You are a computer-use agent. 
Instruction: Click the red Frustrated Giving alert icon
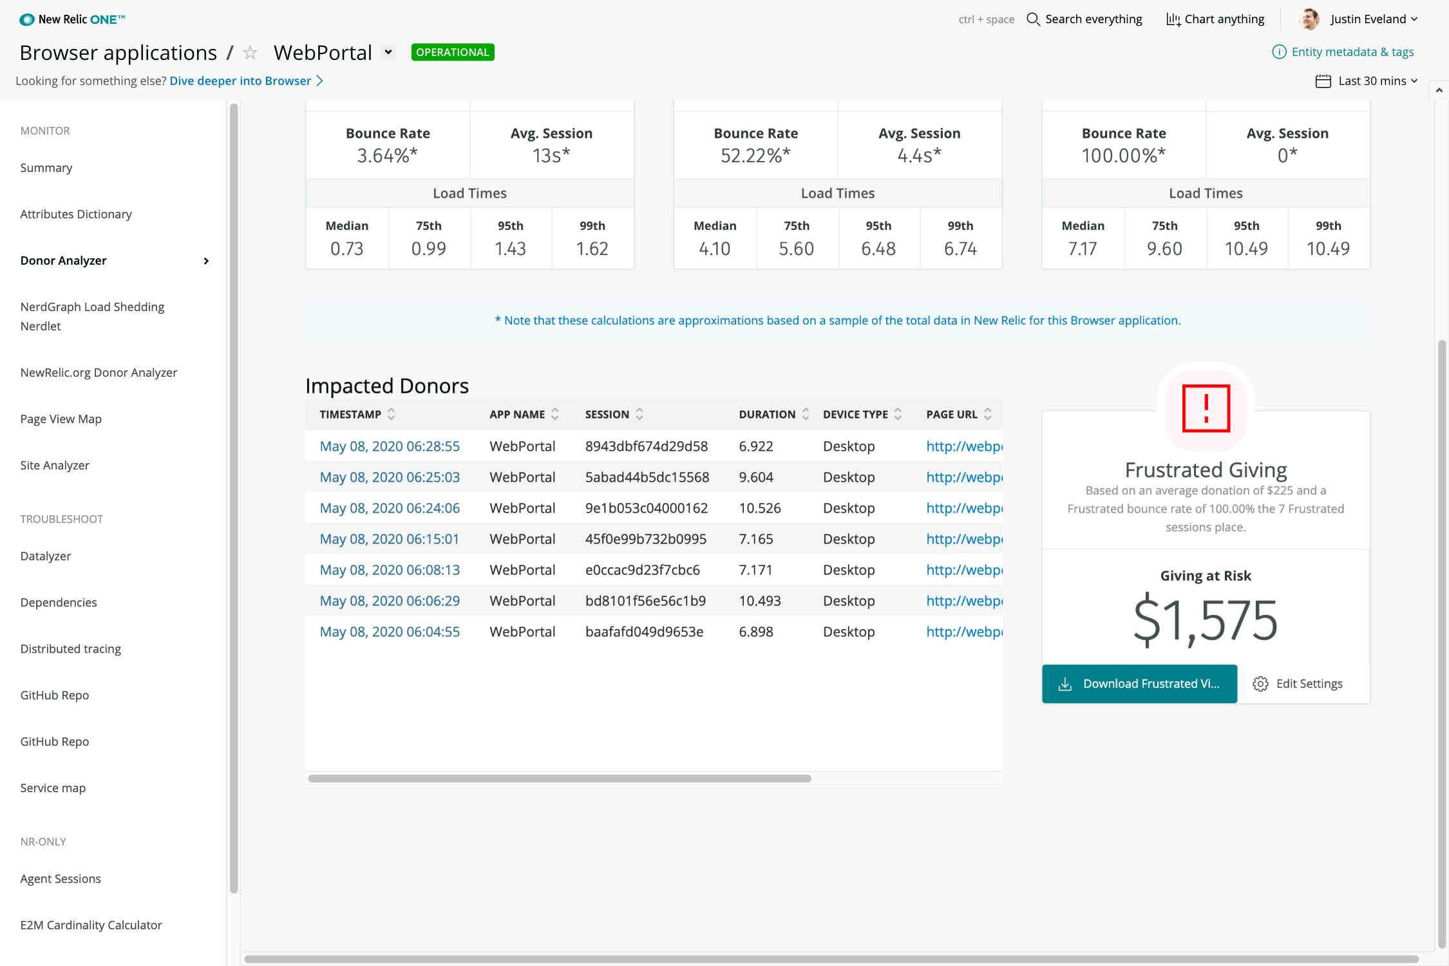coord(1206,408)
